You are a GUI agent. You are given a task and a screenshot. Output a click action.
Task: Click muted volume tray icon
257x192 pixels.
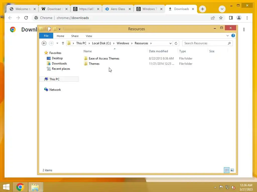point(233,187)
